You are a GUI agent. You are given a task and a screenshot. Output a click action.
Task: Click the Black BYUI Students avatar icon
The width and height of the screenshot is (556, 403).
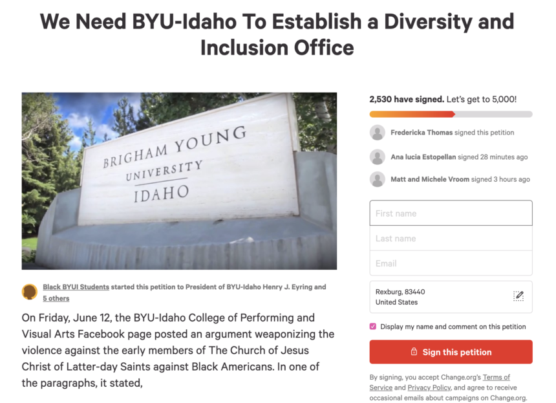(30, 292)
